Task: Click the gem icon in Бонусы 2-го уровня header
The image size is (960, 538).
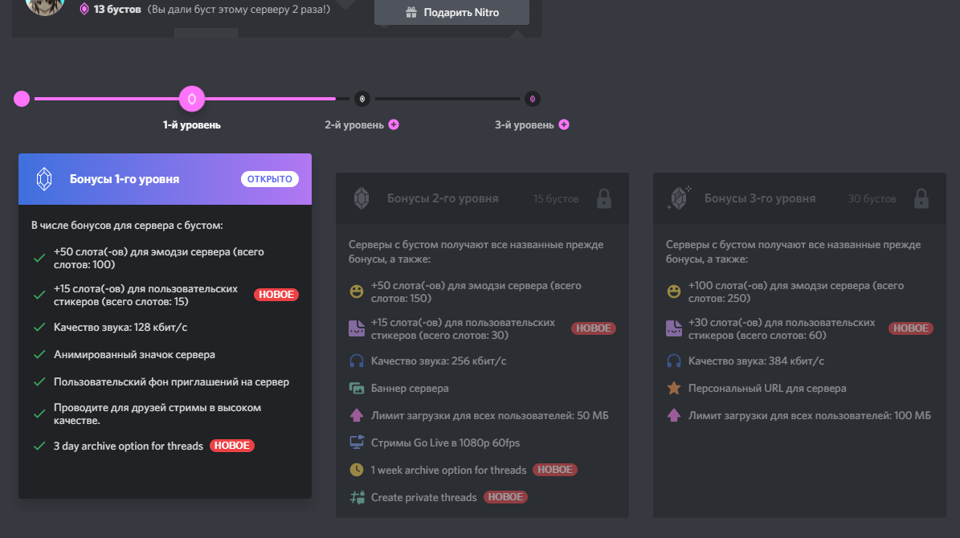Action: (362, 198)
